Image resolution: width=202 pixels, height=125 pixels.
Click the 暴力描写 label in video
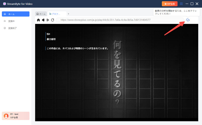pos(51,39)
